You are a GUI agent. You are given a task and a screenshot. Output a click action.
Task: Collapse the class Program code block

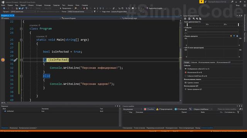click(x=21, y=29)
